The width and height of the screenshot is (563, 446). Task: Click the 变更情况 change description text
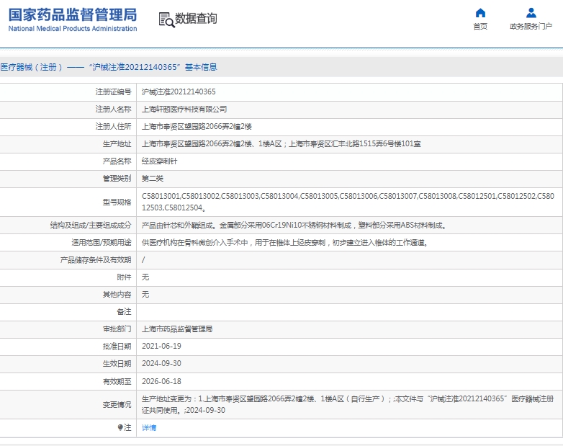348,404
